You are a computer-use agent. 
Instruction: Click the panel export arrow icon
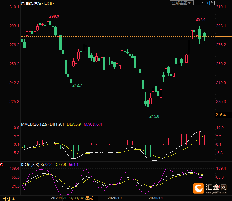[x=212, y=3]
